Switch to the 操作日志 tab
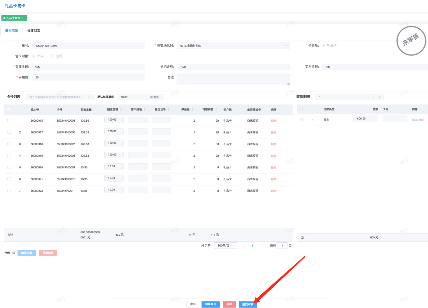Screen dimensions: 428x308 (x=34, y=30)
